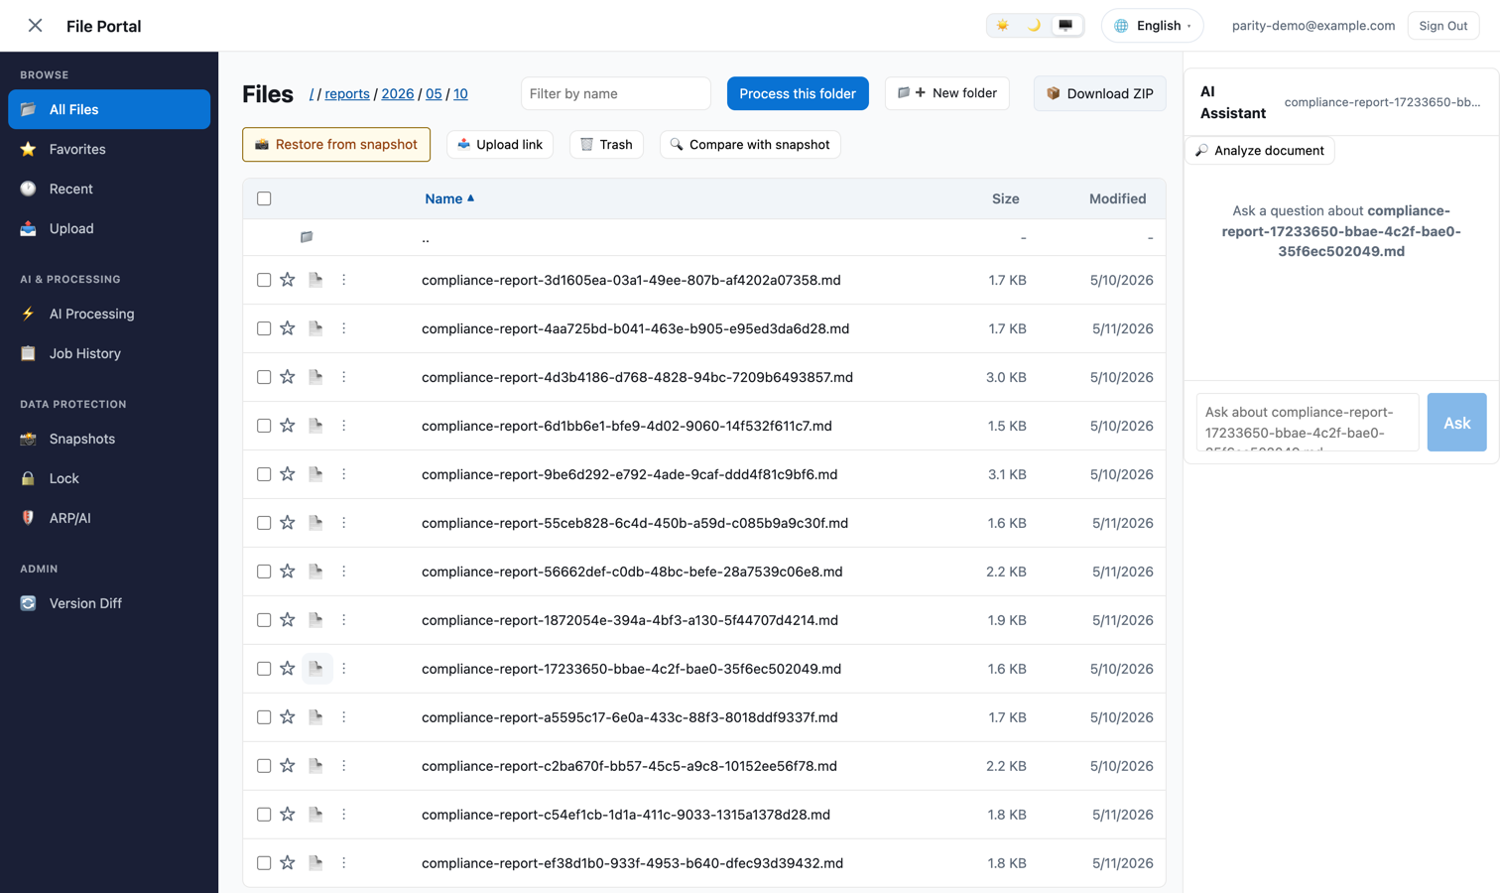
Task: Click Compare with snapshot button
Action: [x=750, y=144]
